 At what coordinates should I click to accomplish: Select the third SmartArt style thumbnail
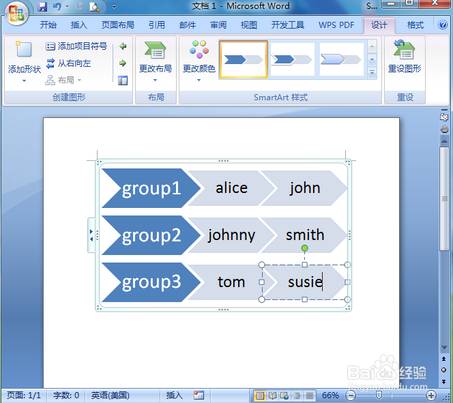342,59
